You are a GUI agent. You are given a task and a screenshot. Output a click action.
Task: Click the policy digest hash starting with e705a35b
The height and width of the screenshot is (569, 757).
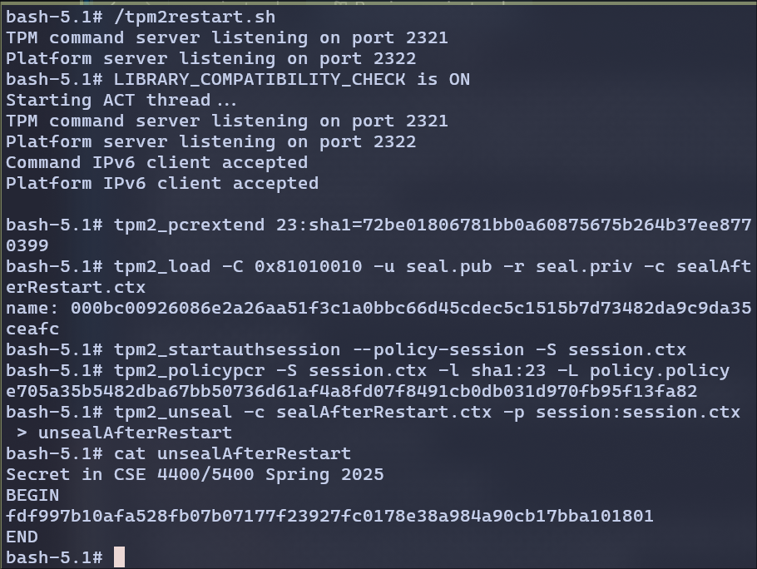tap(351, 392)
